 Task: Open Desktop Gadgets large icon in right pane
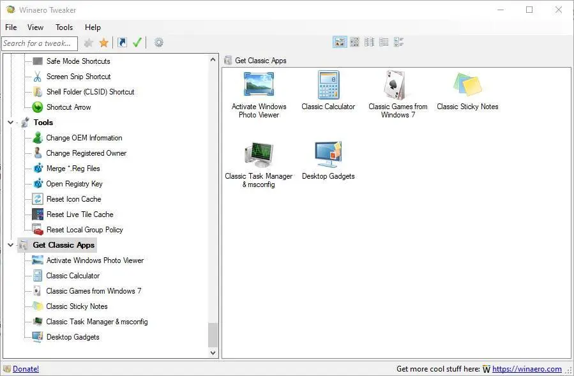coord(328,155)
